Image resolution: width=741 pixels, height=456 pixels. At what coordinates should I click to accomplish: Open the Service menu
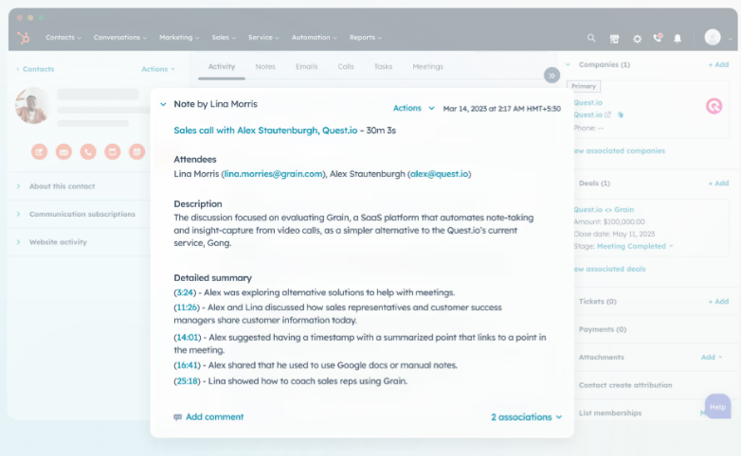[263, 37]
